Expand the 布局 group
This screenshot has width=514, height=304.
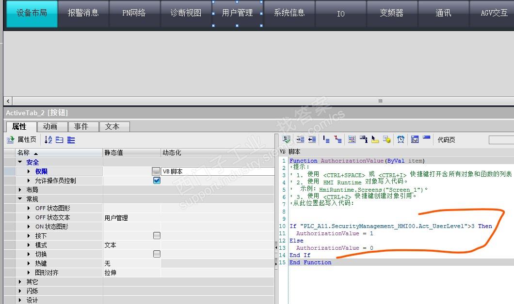[20, 189]
